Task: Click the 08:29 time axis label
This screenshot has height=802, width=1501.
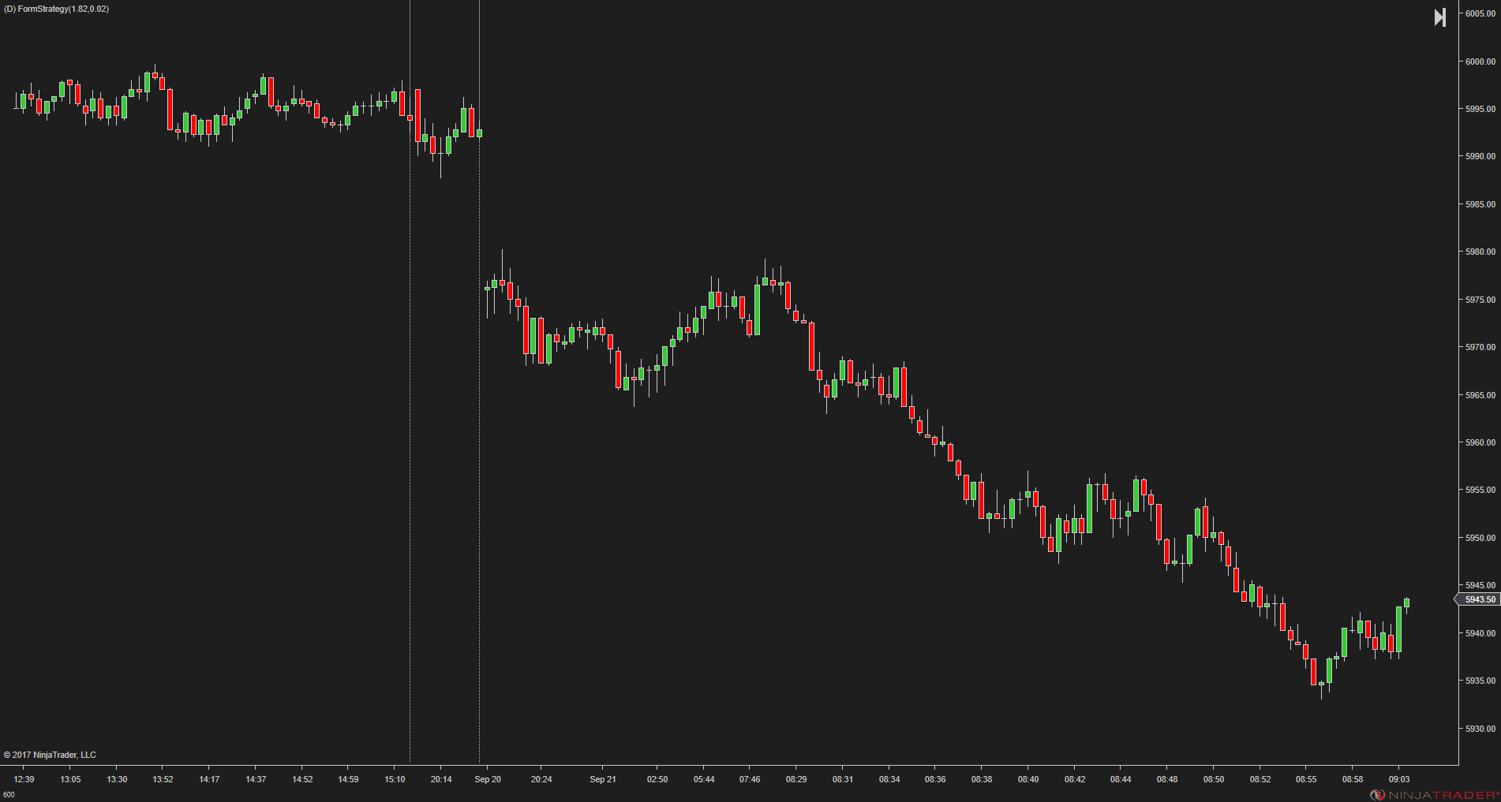Action: click(x=796, y=779)
